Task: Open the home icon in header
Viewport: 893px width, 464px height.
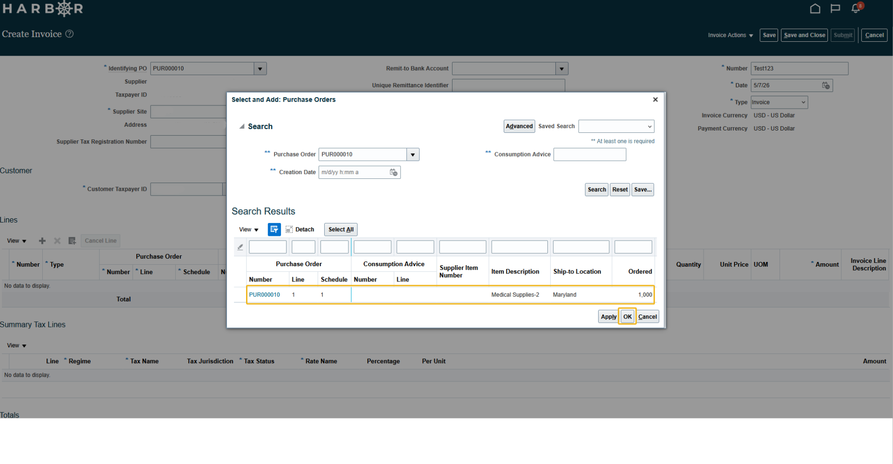Action: coord(815,8)
